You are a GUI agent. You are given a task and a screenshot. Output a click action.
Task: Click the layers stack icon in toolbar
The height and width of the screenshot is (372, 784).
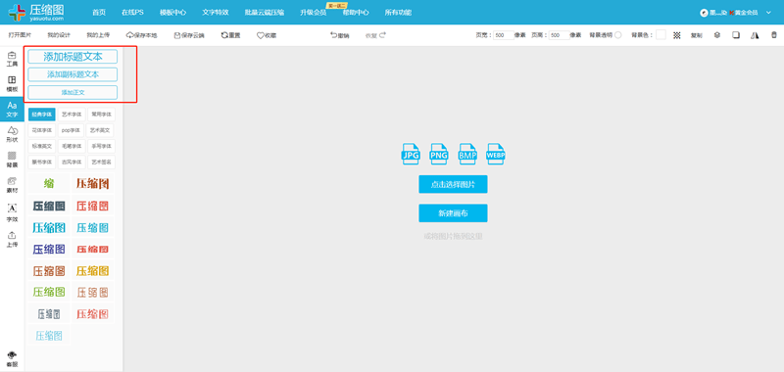pyautogui.click(x=716, y=35)
